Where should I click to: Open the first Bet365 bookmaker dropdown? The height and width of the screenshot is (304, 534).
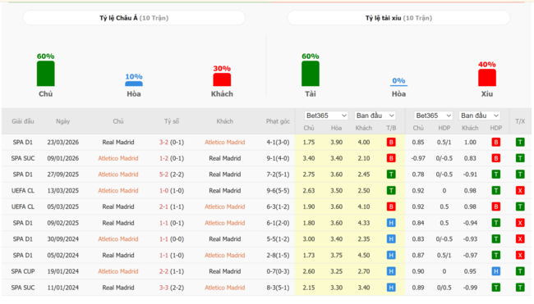click(x=326, y=116)
